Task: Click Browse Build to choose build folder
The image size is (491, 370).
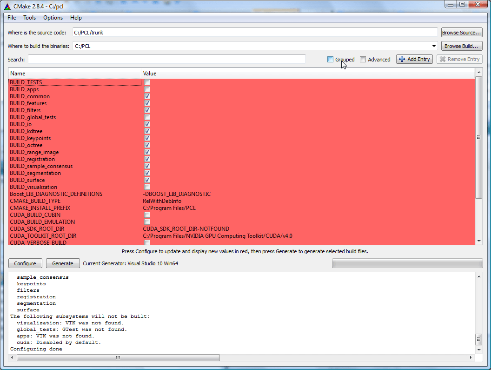Action: pyautogui.click(x=461, y=46)
